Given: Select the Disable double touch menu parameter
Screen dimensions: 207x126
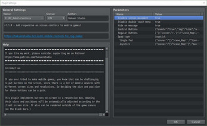Looking at the screenshot, I should coord(159,22).
